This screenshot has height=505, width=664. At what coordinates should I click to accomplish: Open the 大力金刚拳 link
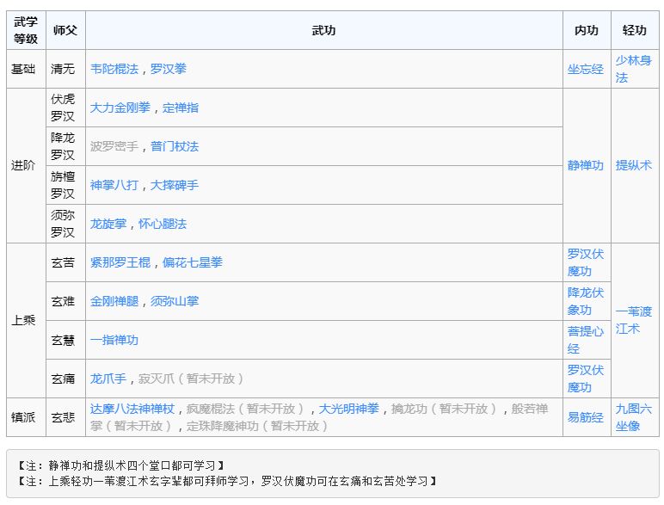tap(120, 108)
